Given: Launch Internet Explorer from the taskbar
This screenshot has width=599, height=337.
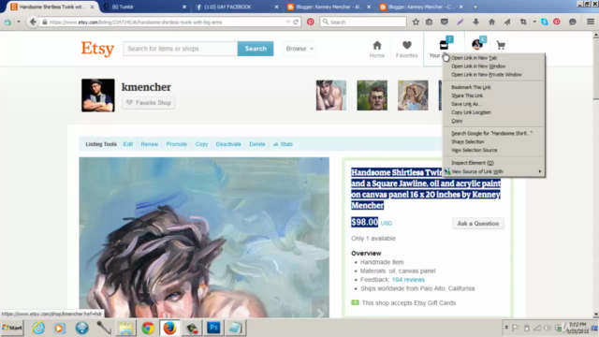Looking at the screenshot, I should (38, 328).
